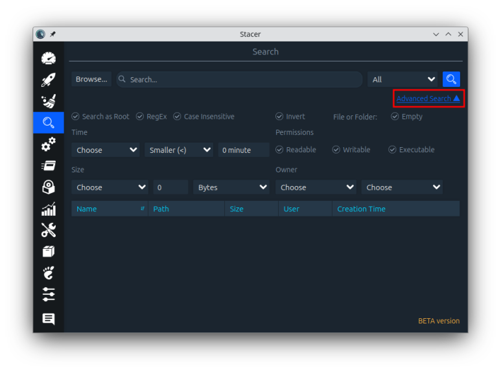Click the blue search run button
501x372 pixels.
click(x=451, y=79)
